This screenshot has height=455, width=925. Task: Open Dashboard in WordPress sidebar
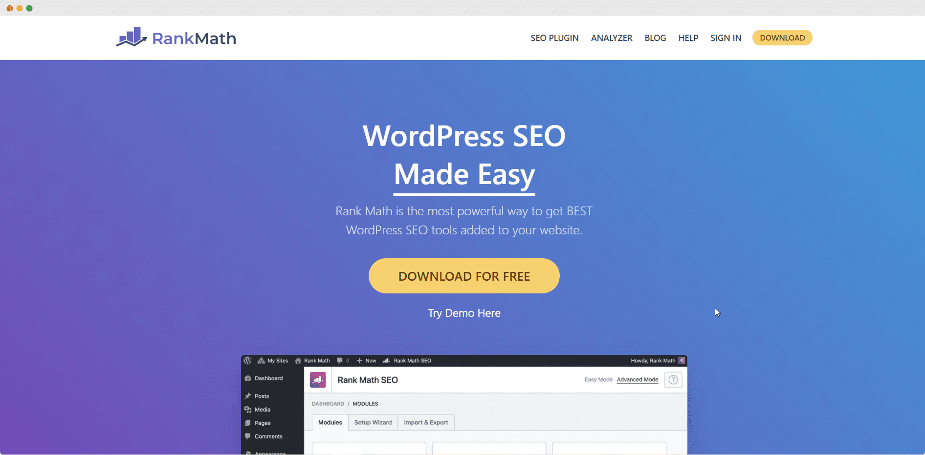264,378
